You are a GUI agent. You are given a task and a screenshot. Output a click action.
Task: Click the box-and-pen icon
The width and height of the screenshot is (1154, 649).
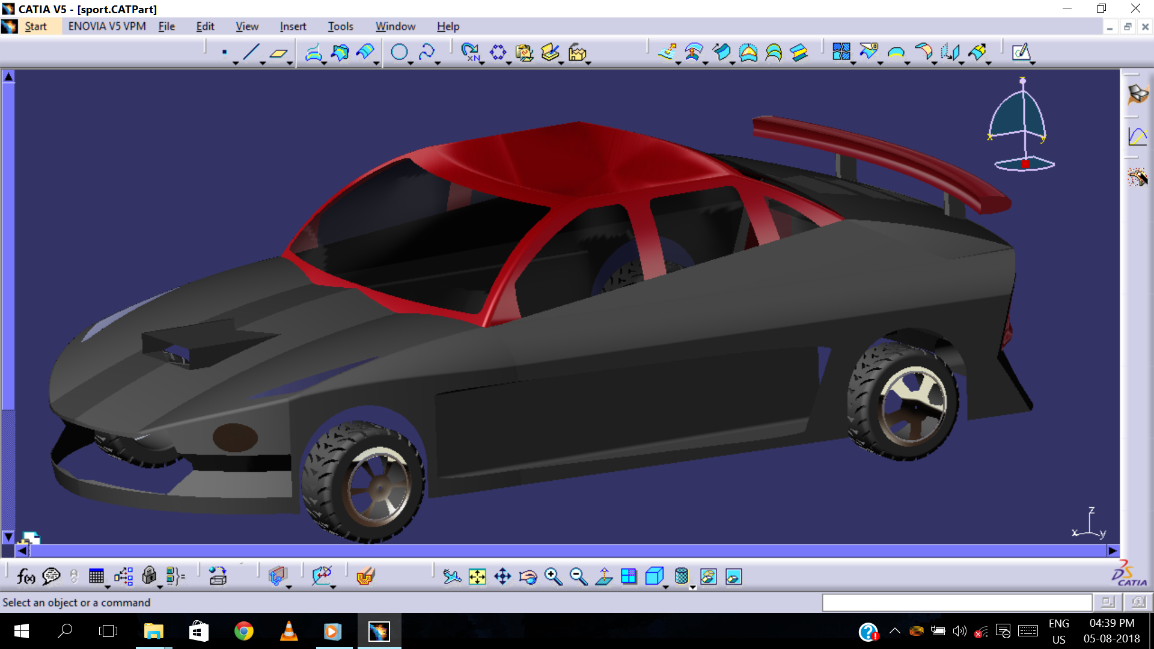550,53
